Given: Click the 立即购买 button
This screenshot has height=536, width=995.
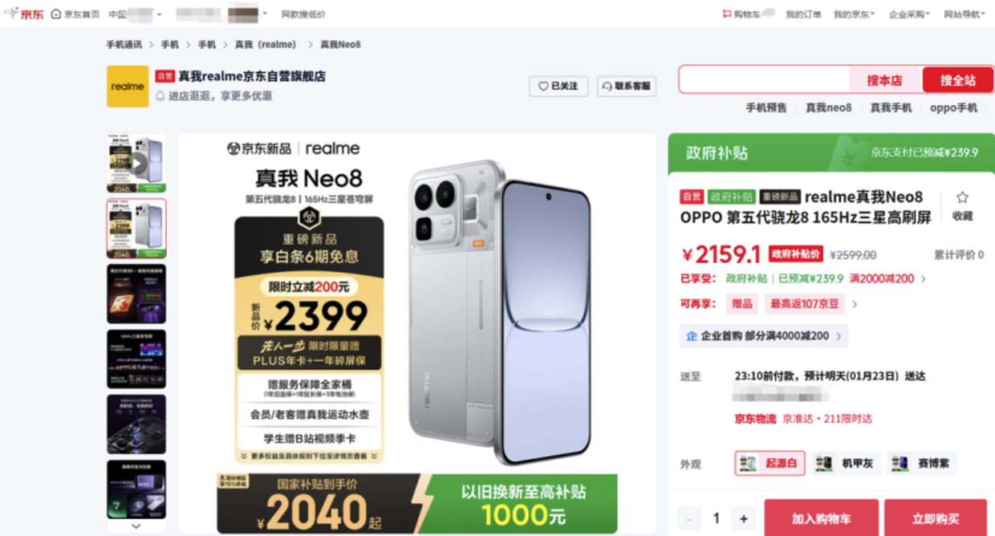Looking at the screenshot, I should coord(936,518).
